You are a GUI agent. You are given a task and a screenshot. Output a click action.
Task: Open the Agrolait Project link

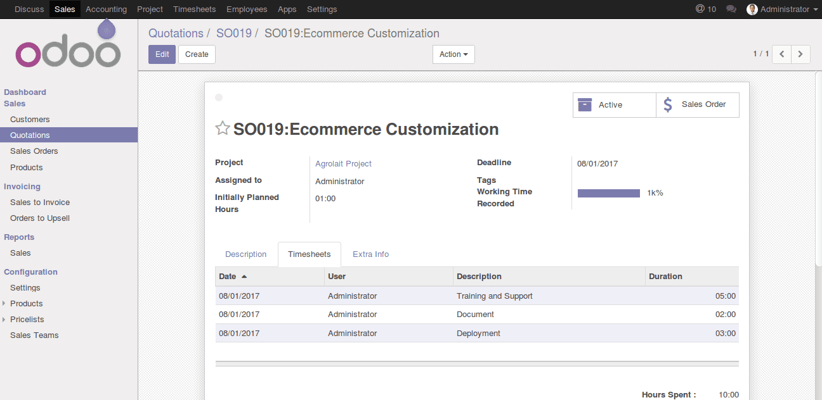click(343, 164)
